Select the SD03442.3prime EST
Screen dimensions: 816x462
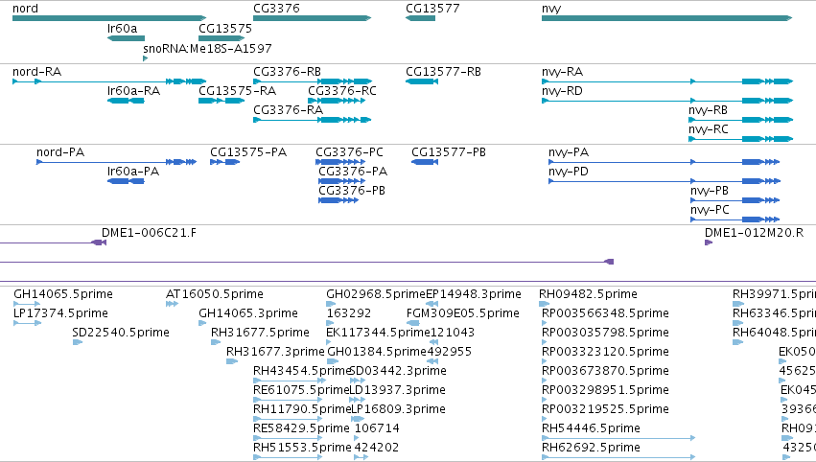358,381
